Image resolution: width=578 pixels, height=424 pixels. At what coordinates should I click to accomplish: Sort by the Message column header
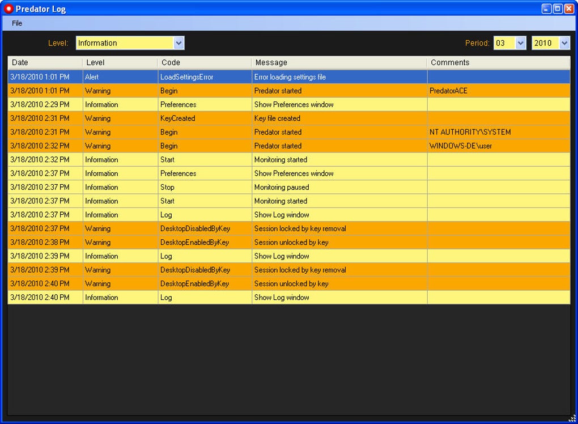[339, 63]
